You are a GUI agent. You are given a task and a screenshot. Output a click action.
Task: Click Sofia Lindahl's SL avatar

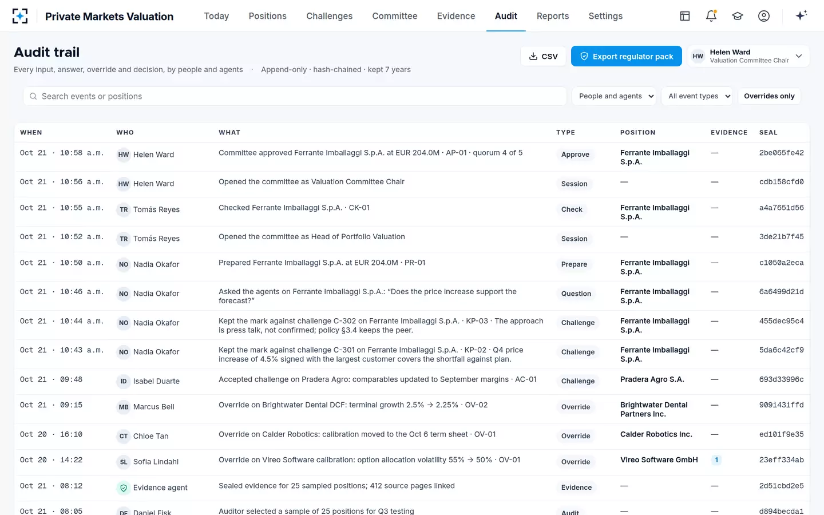[124, 462]
